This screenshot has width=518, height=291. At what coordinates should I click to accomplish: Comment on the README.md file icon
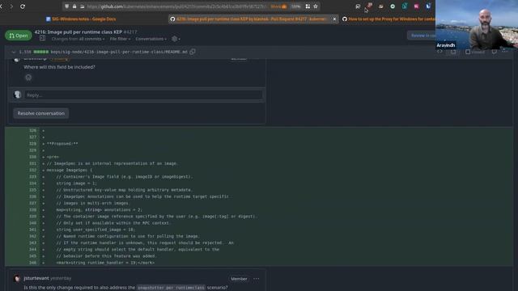[x=495, y=52]
